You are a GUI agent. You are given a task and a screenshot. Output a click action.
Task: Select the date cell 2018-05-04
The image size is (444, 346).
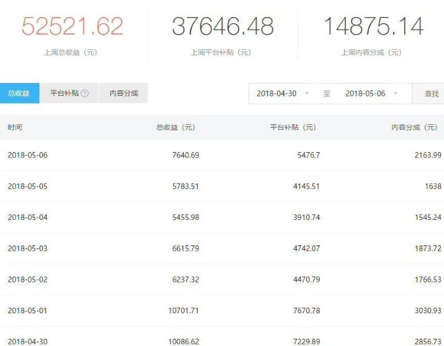point(28,218)
